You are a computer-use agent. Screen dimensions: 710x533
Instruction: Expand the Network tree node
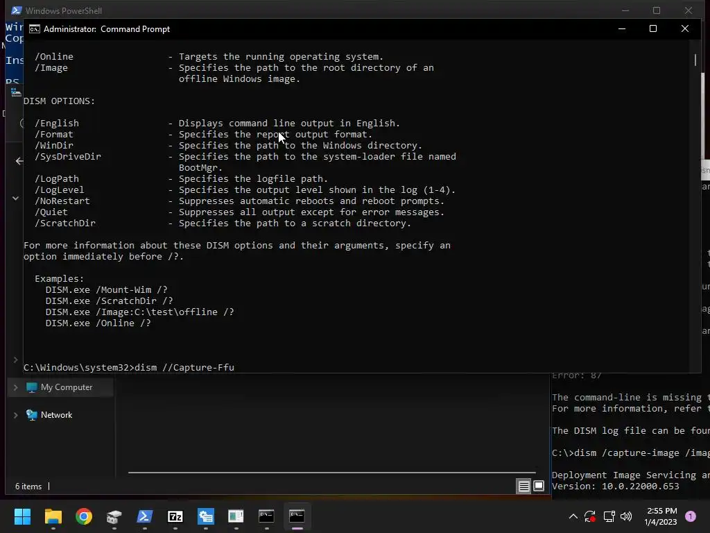15,415
